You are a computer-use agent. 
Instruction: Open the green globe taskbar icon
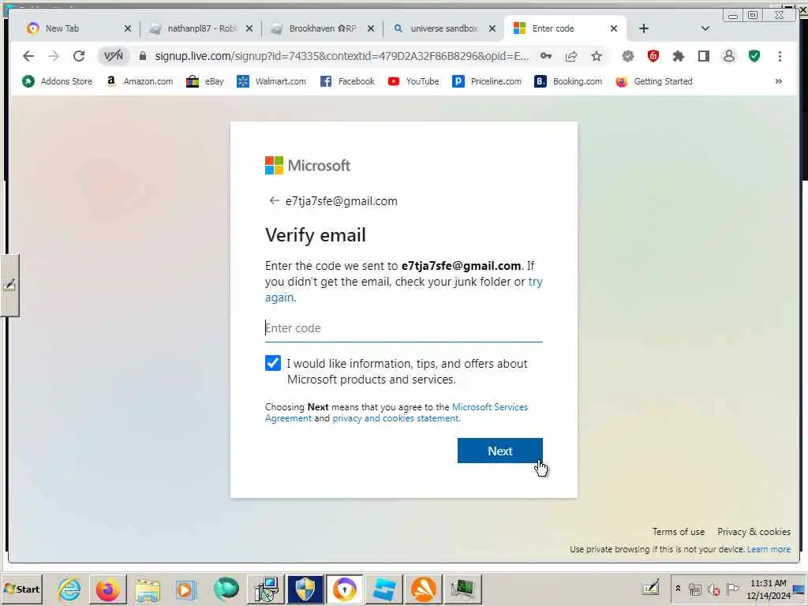(226, 589)
